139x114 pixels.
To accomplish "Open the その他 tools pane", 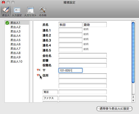I will (x=42, y=12).
